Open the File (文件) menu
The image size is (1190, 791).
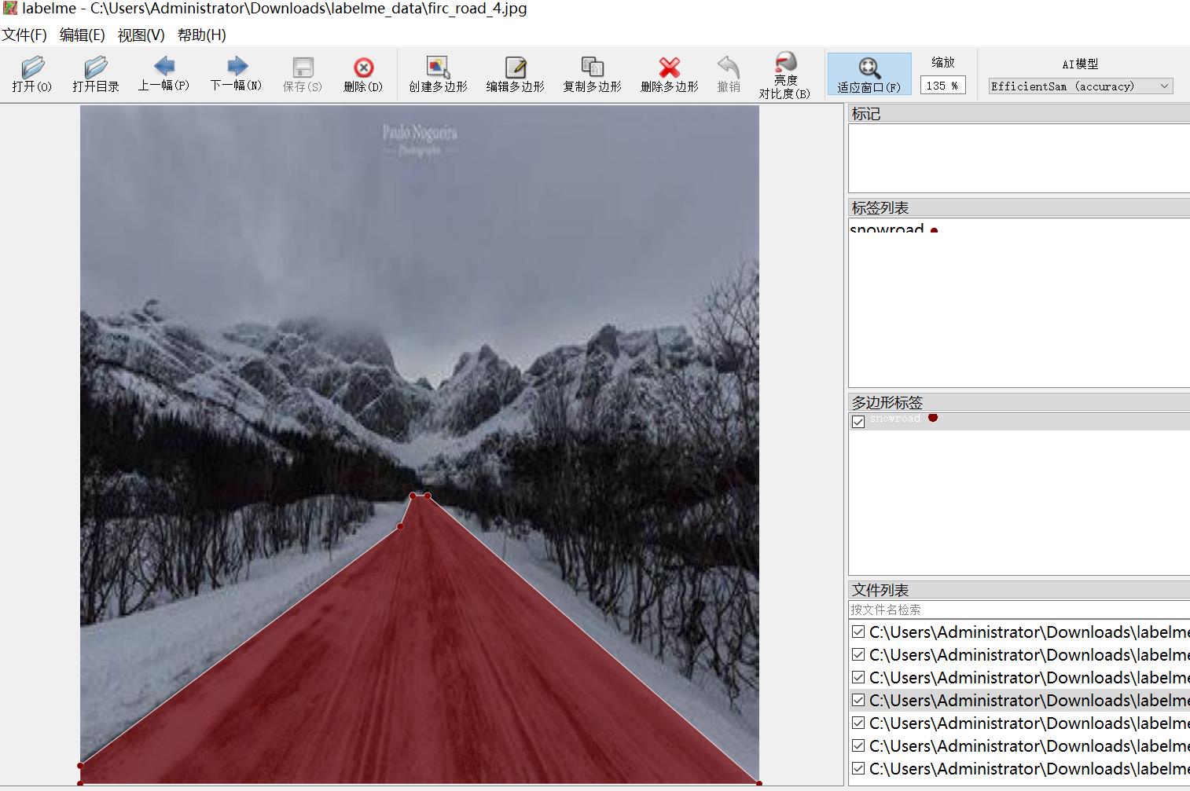24,35
